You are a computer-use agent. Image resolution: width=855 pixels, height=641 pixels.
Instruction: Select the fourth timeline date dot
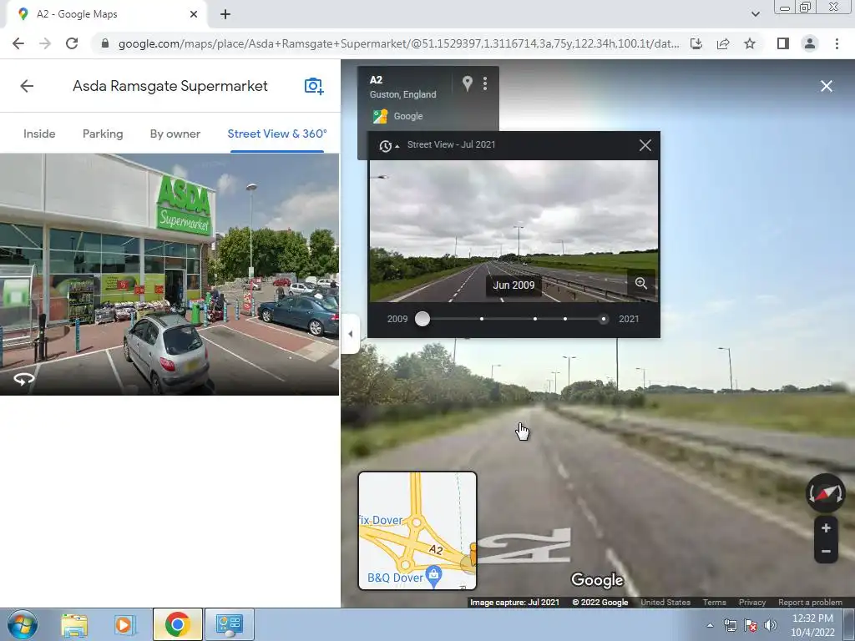coord(565,319)
